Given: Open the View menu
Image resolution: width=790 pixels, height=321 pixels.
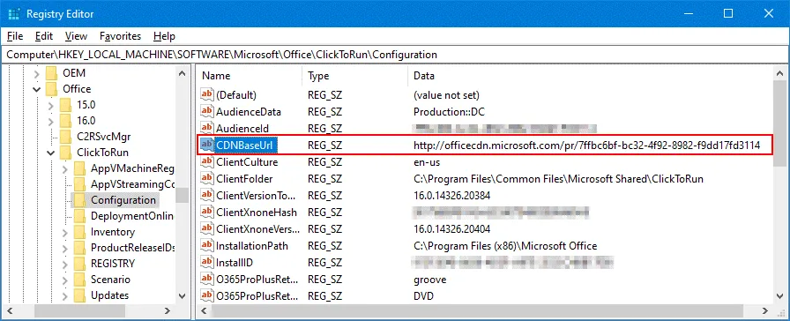Looking at the screenshot, I should point(76,36).
